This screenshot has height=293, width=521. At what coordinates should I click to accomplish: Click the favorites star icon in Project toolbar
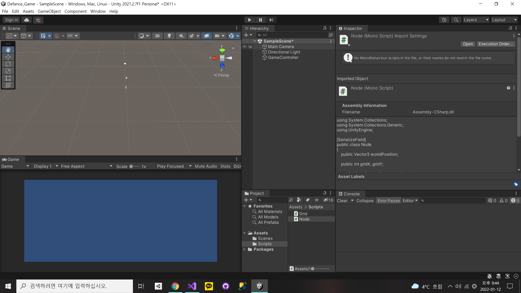point(317,200)
